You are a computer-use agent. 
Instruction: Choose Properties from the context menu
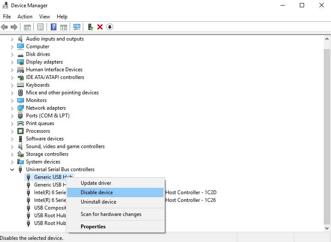point(115,227)
